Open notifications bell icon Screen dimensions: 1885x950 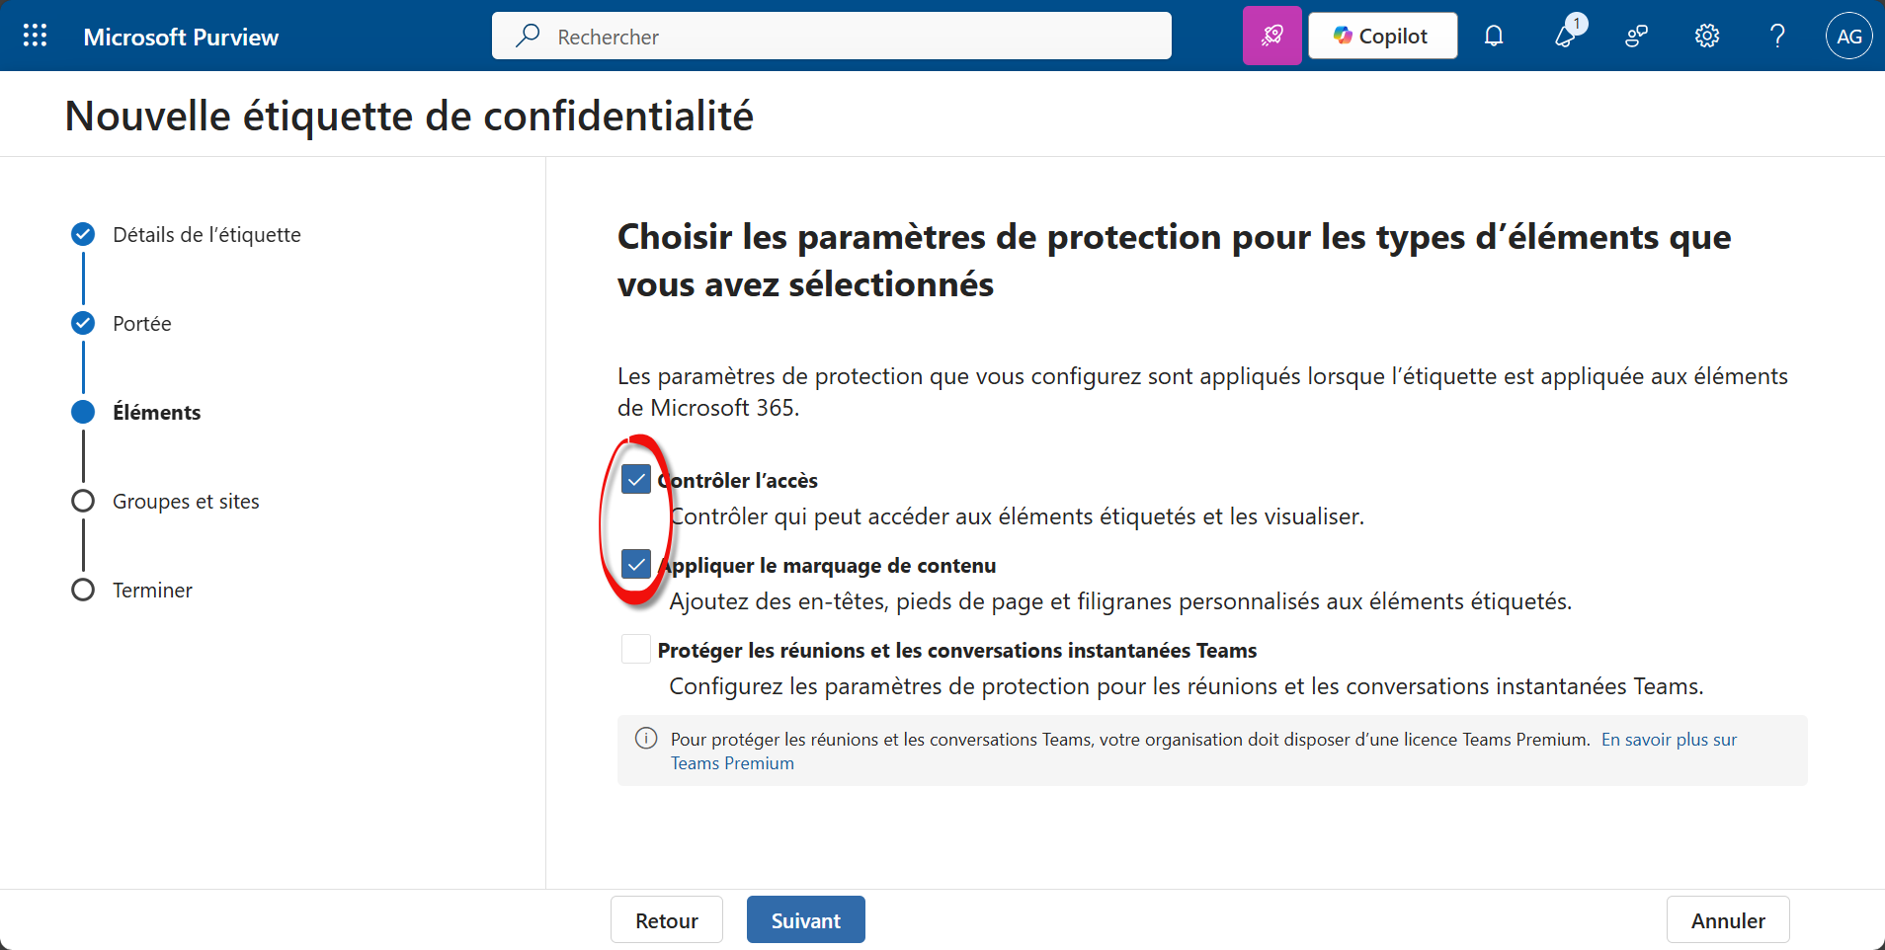(1494, 37)
